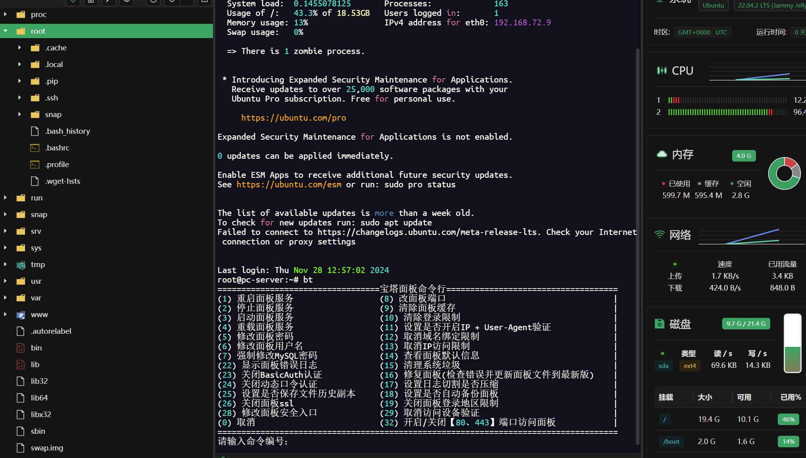
Task: Select the .bashrc script file icon
Action: tap(35, 148)
